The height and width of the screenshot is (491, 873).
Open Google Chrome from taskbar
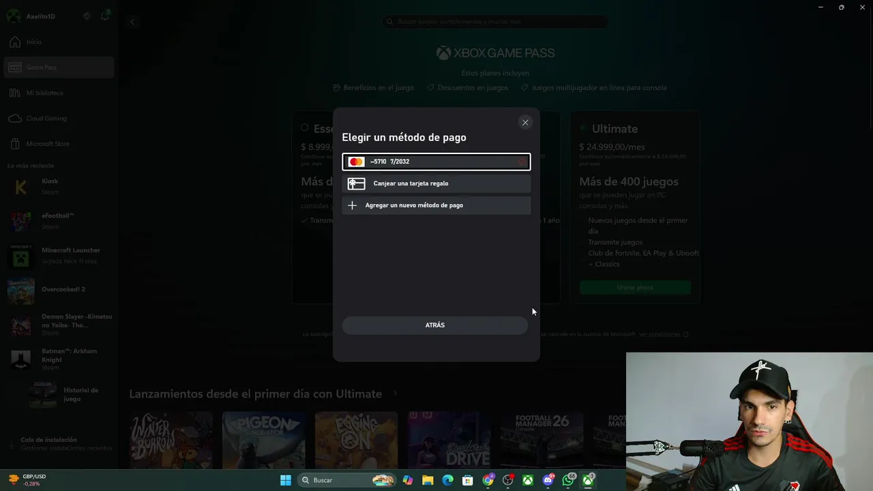(488, 480)
